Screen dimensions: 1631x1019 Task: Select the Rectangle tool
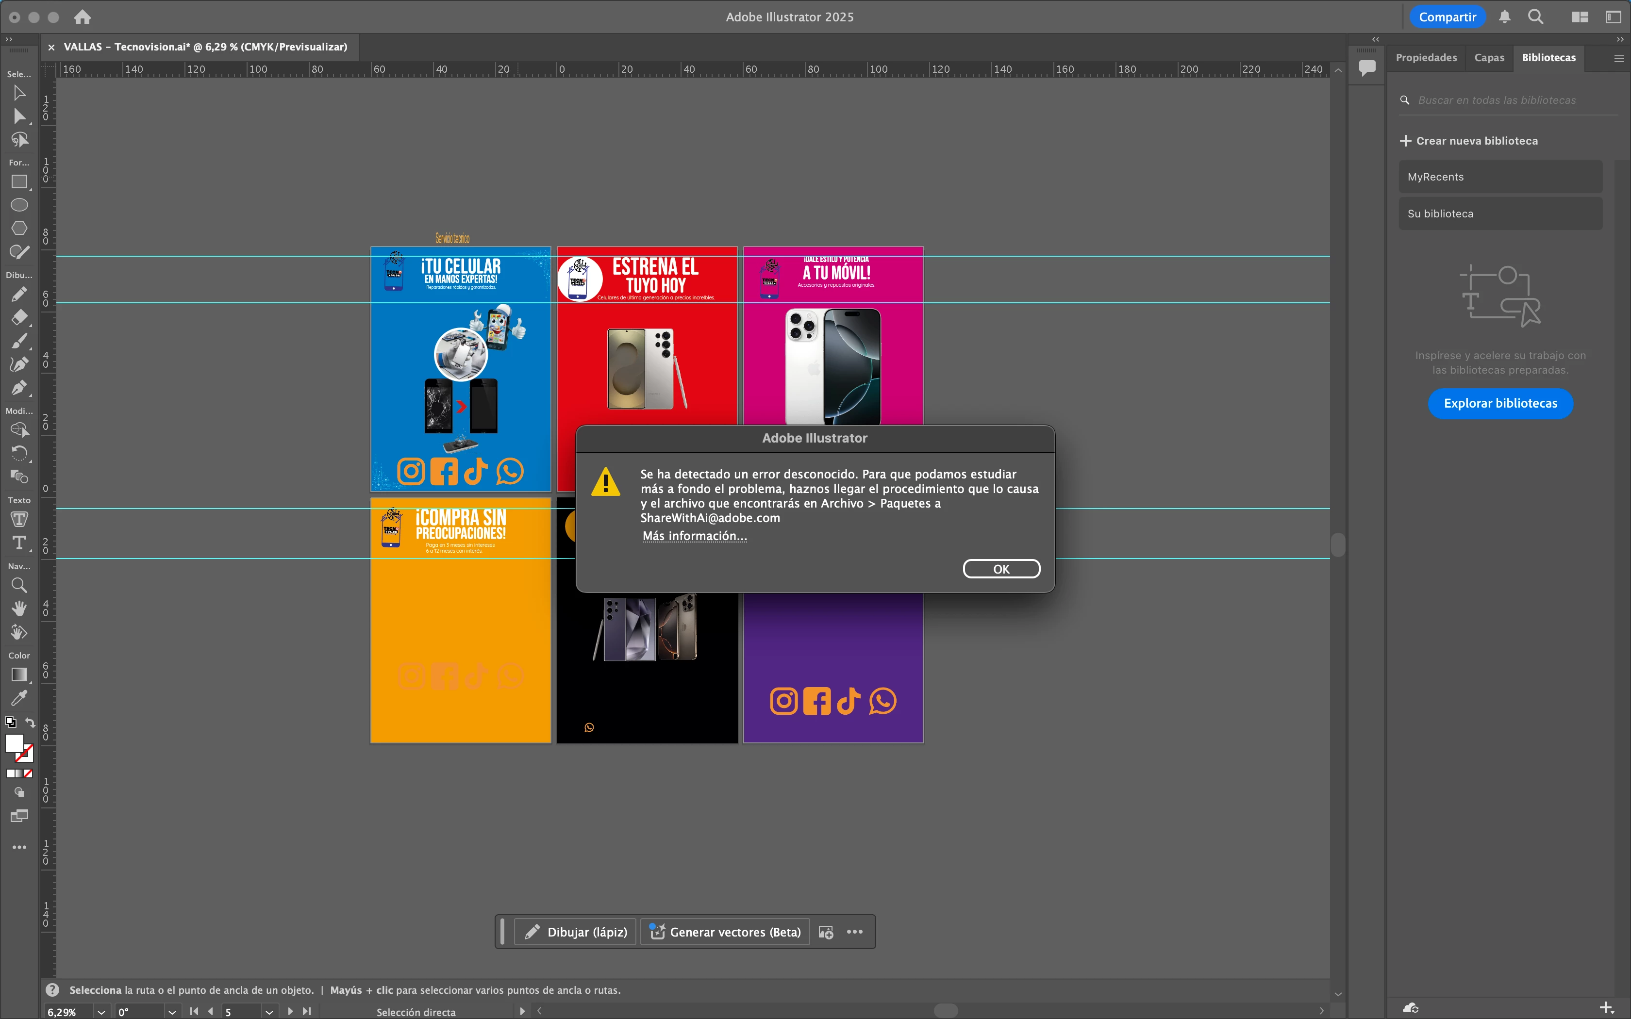(19, 182)
